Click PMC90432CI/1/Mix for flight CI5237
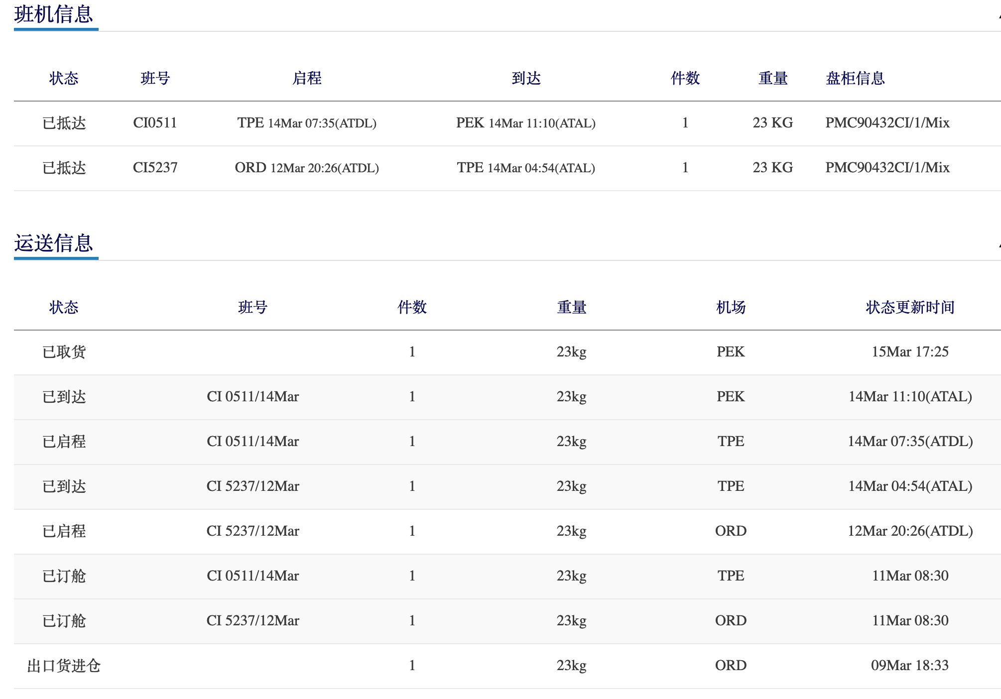 tap(887, 168)
